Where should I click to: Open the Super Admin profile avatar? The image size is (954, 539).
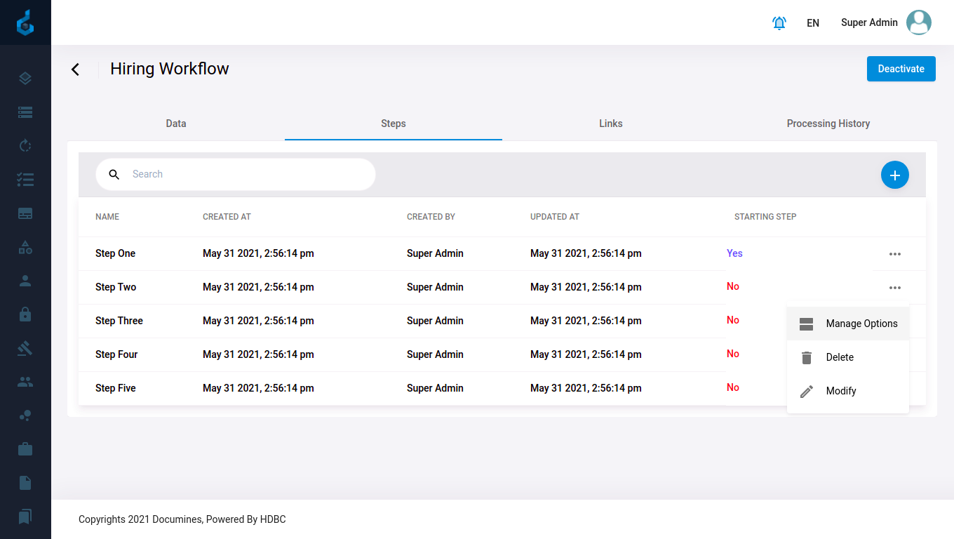point(918,22)
